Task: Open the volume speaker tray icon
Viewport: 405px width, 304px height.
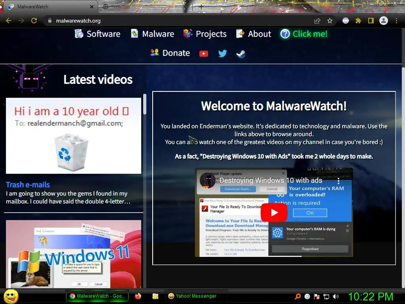Action: [x=336, y=296]
